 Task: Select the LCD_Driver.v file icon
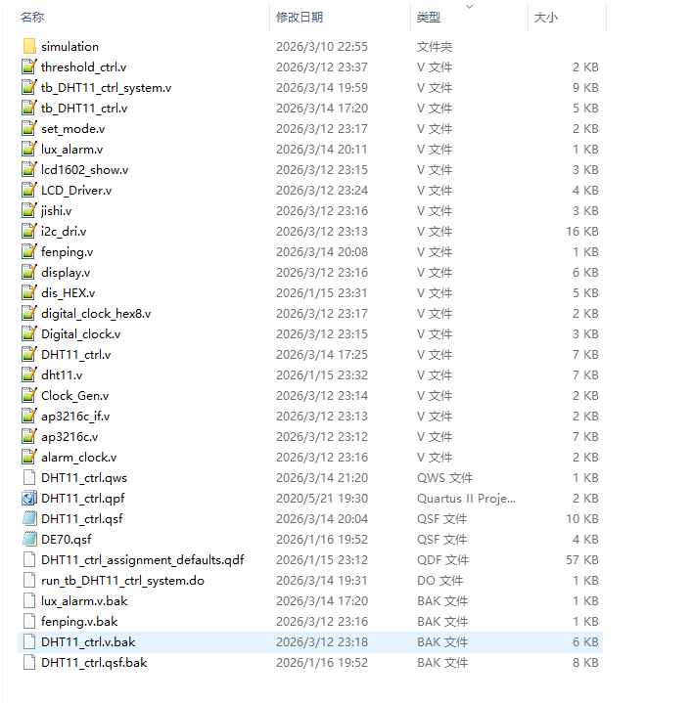[29, 190]
